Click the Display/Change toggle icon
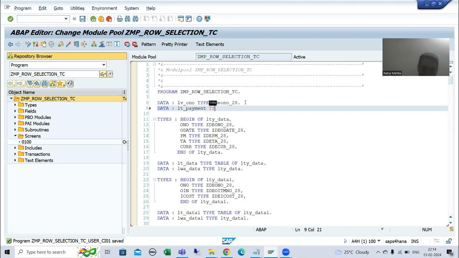The height and width of the screenshot is (258, 459). tap(28, 44)
